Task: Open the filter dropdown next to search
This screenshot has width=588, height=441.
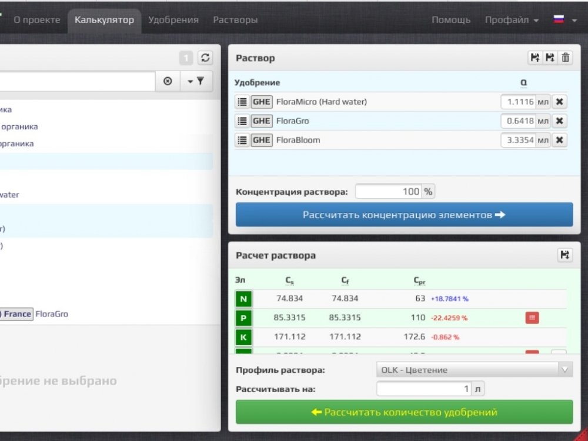Action: 196,81
